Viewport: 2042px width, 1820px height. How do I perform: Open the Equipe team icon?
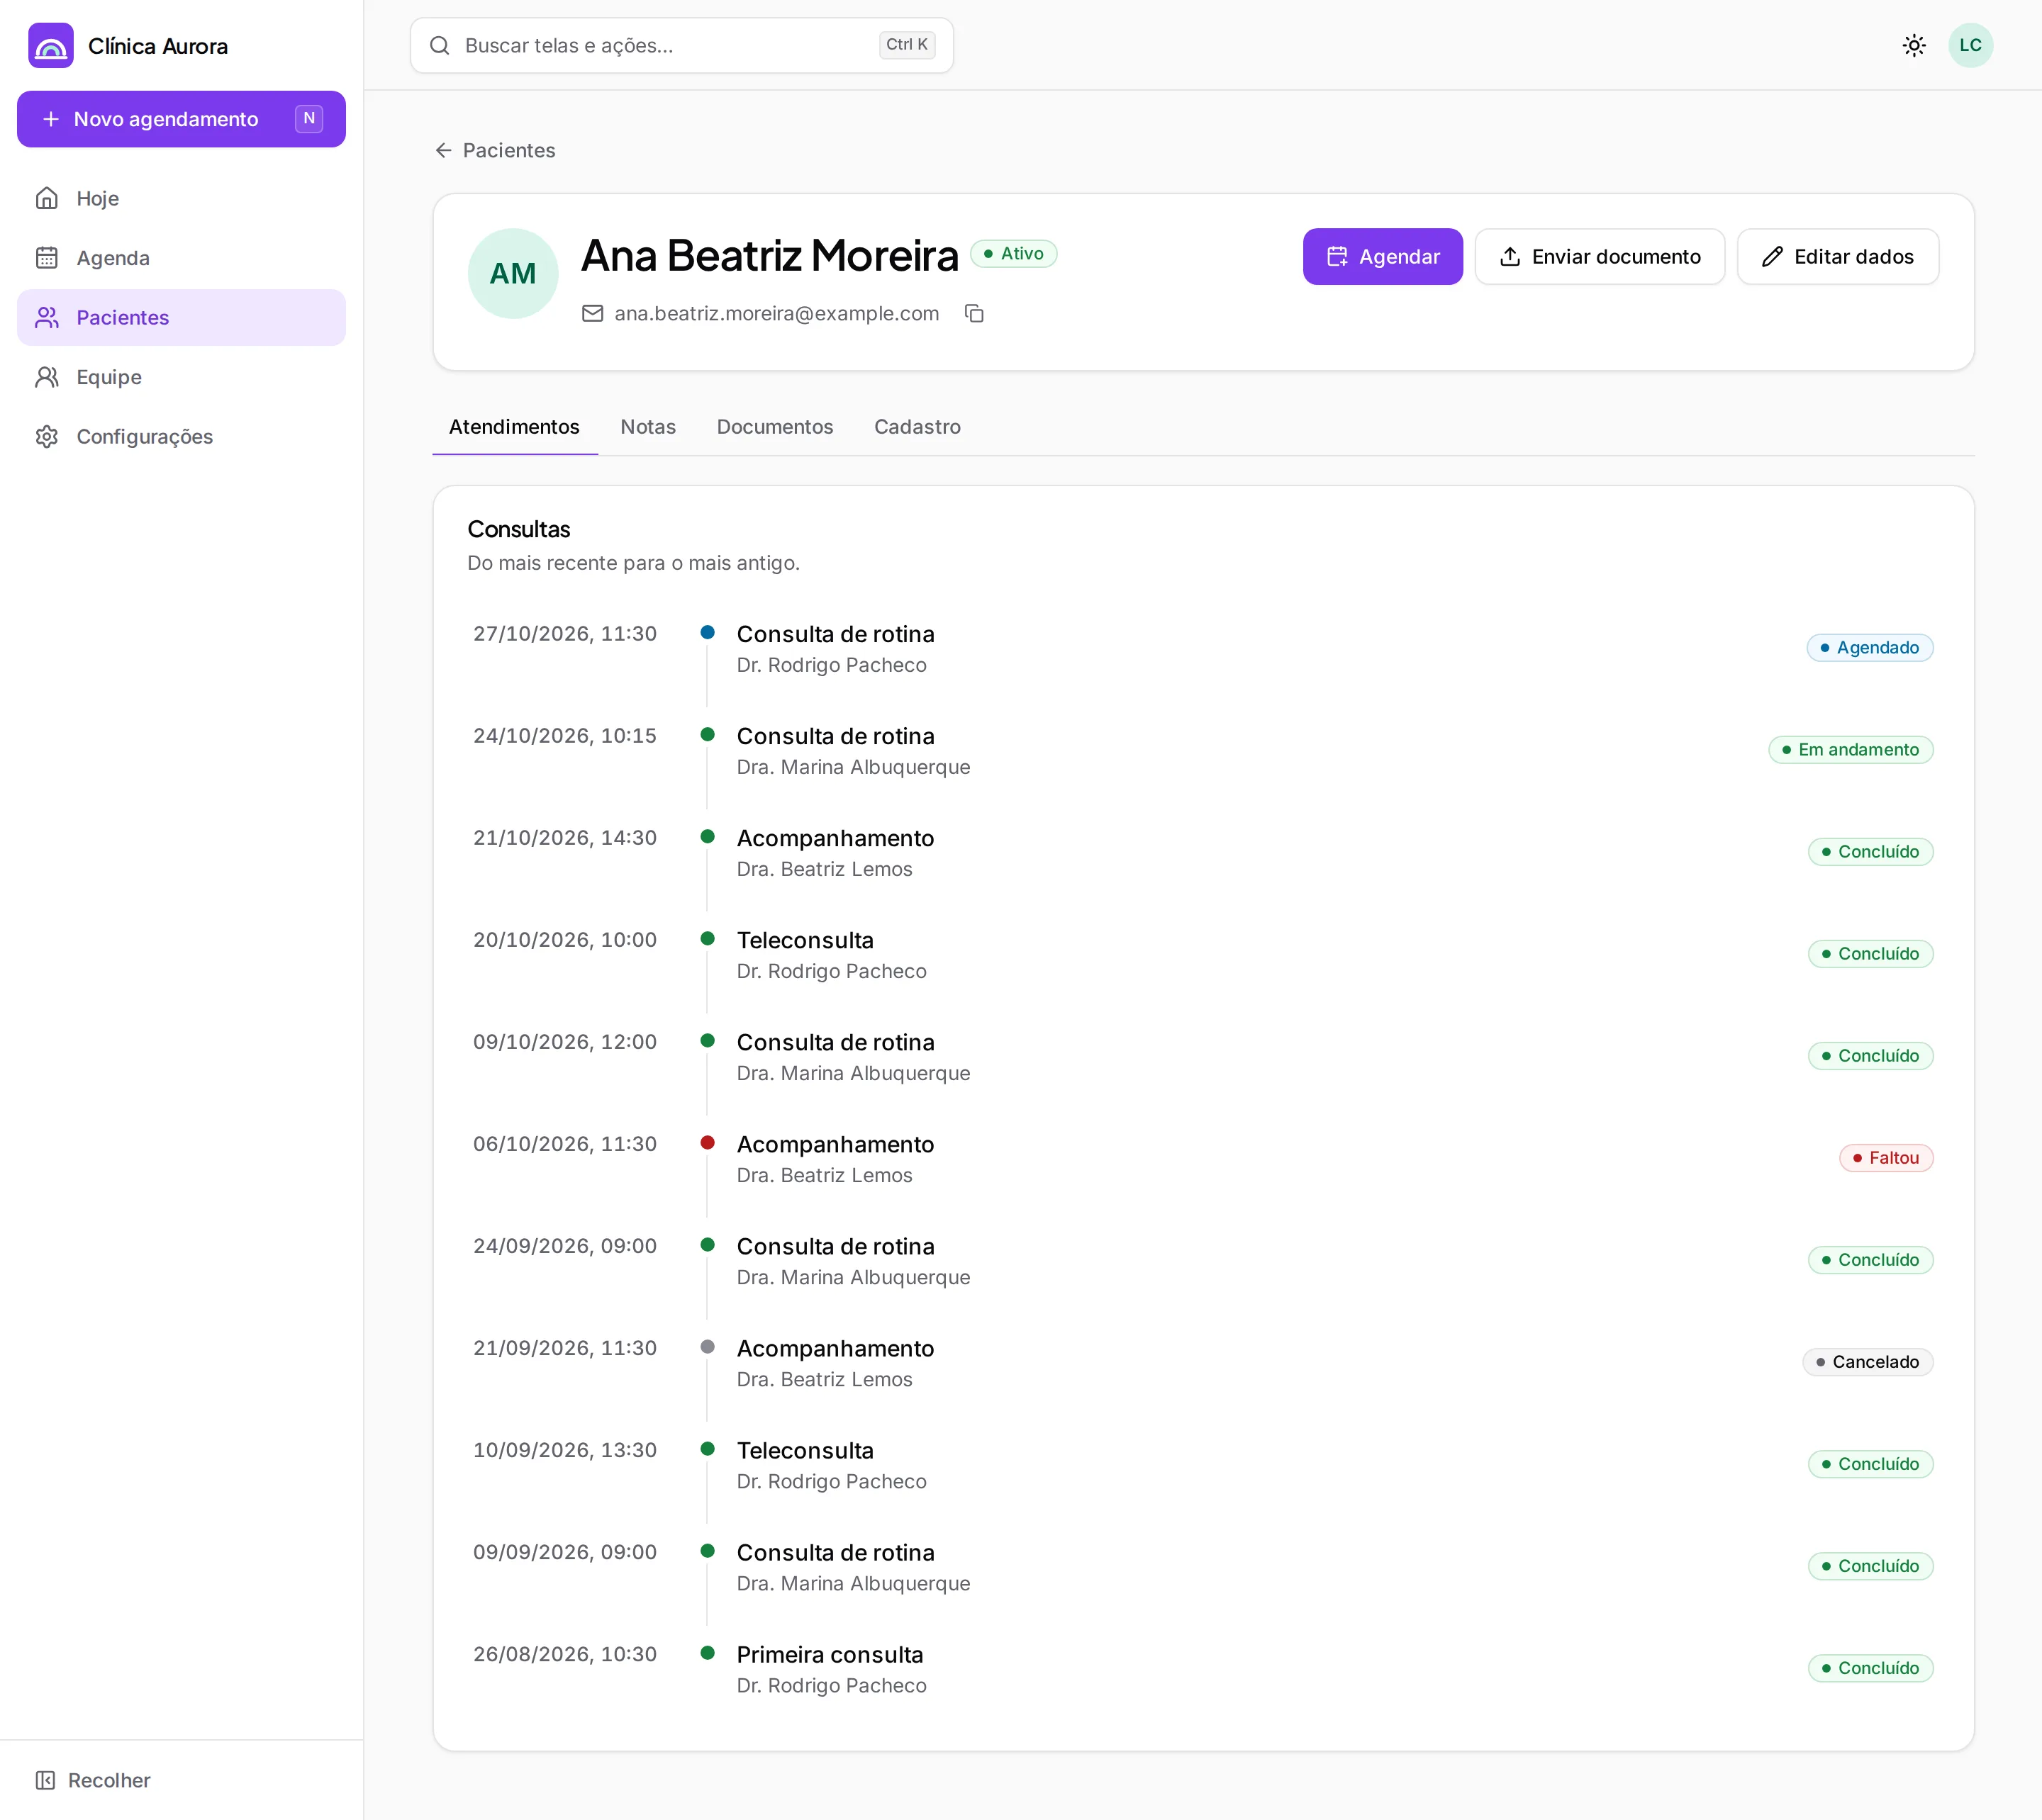[x=47, y=377]
